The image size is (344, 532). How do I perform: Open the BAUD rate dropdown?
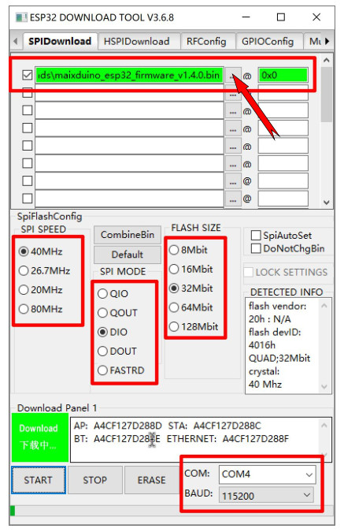coord(266,496)
